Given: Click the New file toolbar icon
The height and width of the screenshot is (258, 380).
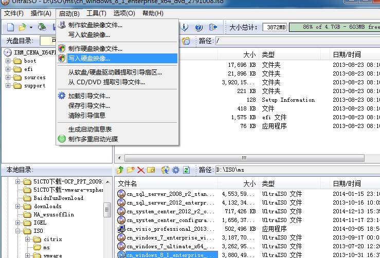Looking at the screenshot, I should (x=10, y=27).
